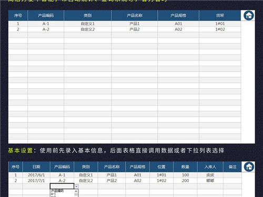
Task: Select the 产品编码 entry in the dropdown list
Action: point(57,191)
